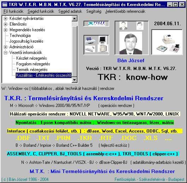Open Termék nézegetés item

pyautogui.click(x=32, y=70)
